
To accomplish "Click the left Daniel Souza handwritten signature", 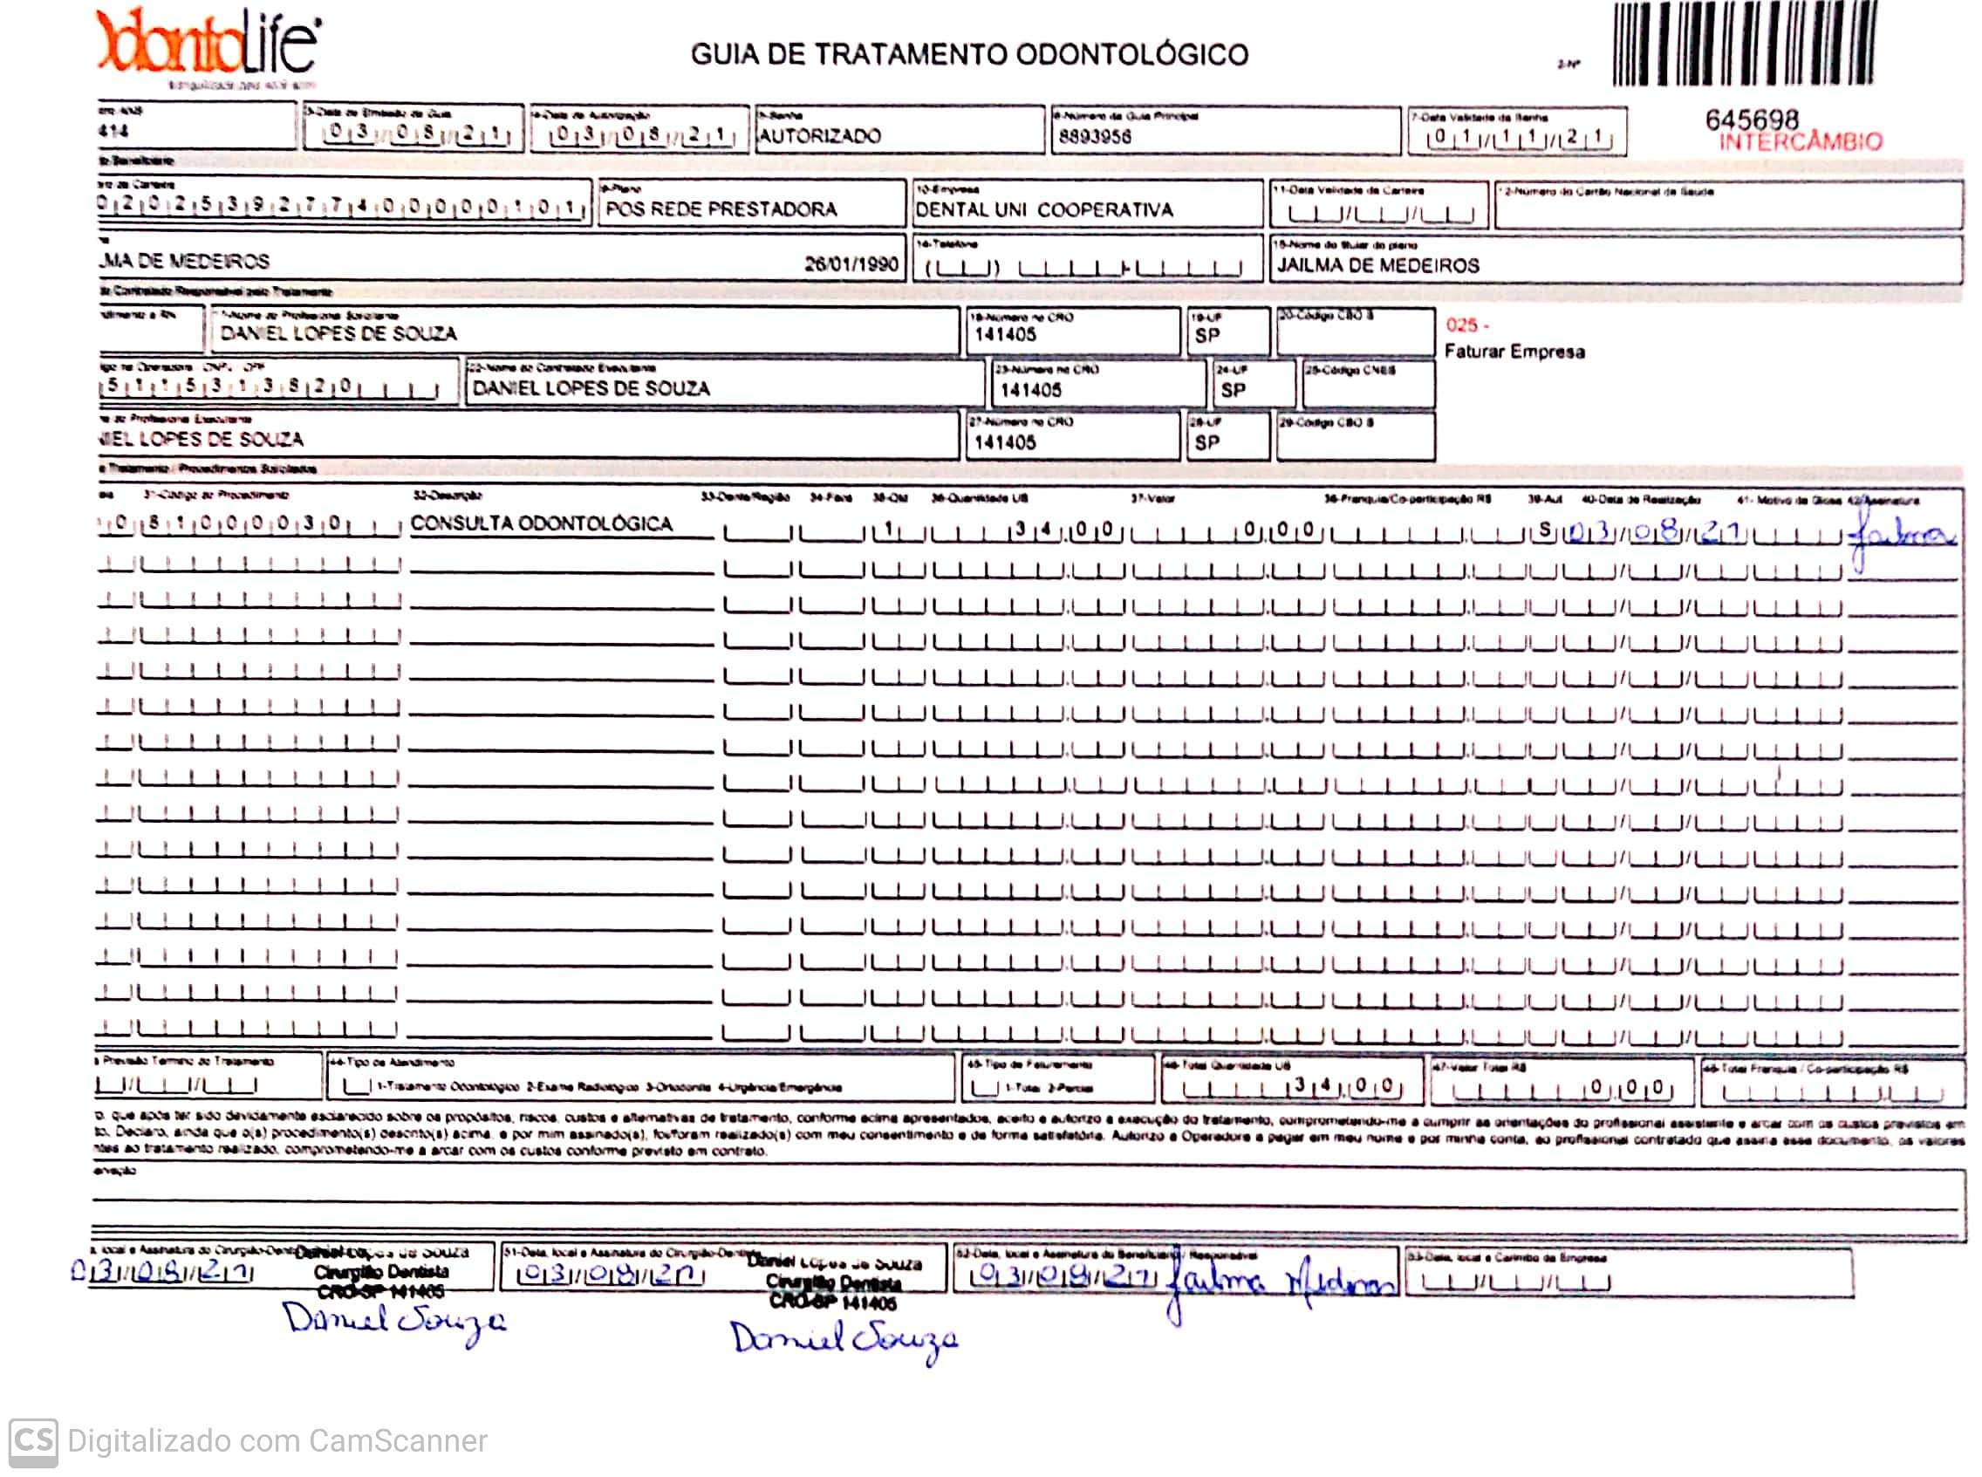I will (x=393, y=1322).
